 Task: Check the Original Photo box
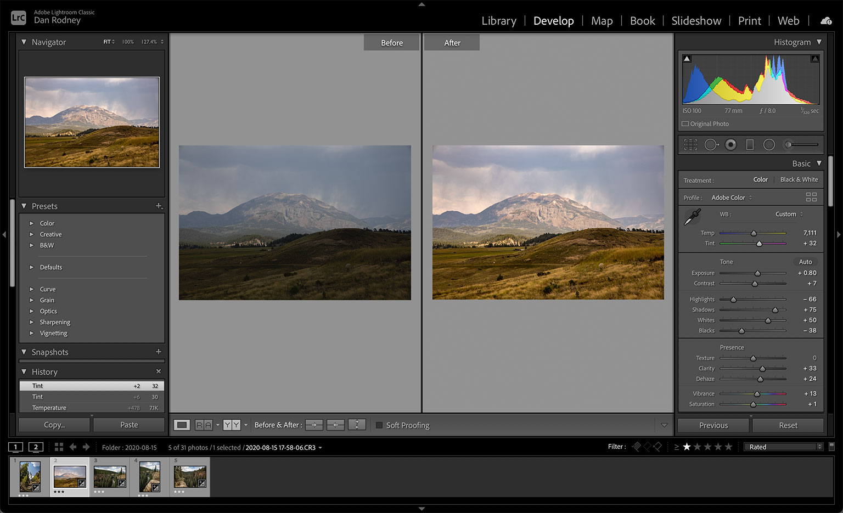[685, 124]
